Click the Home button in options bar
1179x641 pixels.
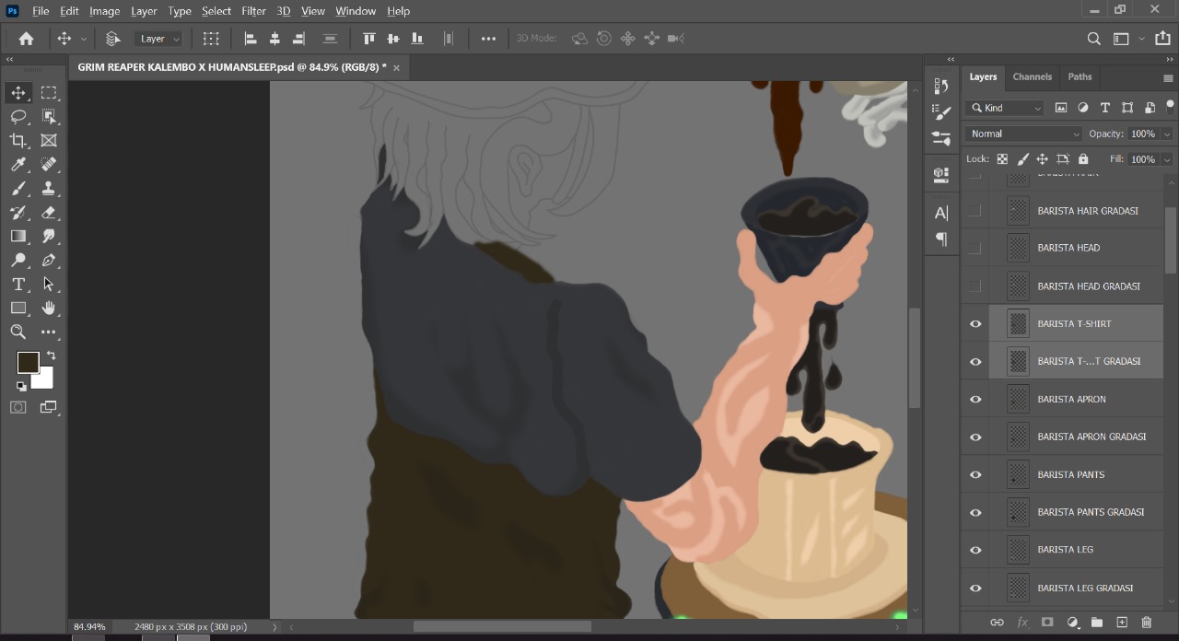(26, 39)
